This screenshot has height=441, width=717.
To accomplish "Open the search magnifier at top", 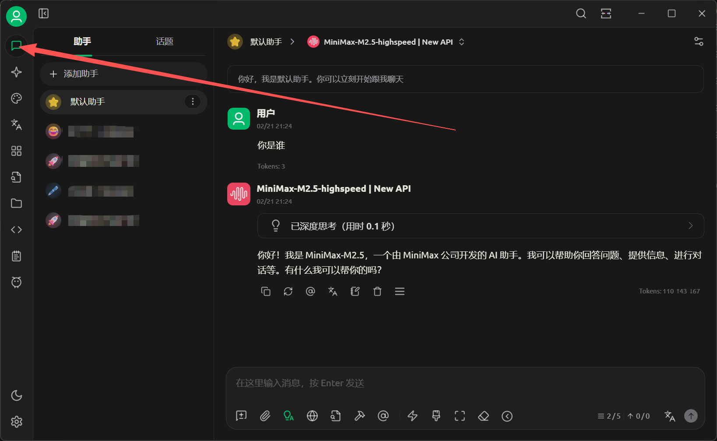I will [581, 14].
